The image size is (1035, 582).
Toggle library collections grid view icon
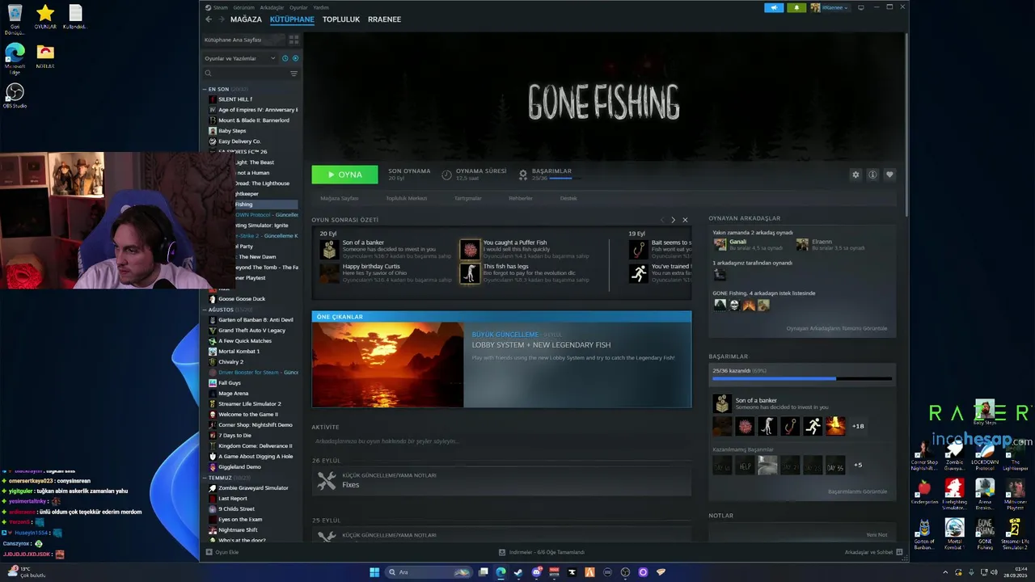[294, 40]
